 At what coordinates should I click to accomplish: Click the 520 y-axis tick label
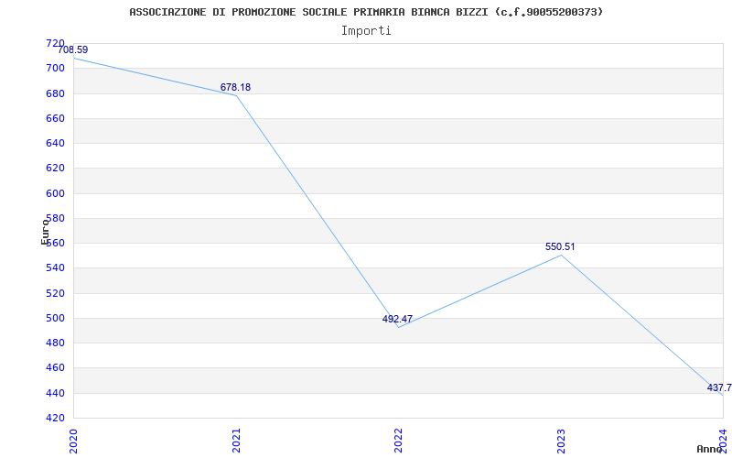coord(56,293)
